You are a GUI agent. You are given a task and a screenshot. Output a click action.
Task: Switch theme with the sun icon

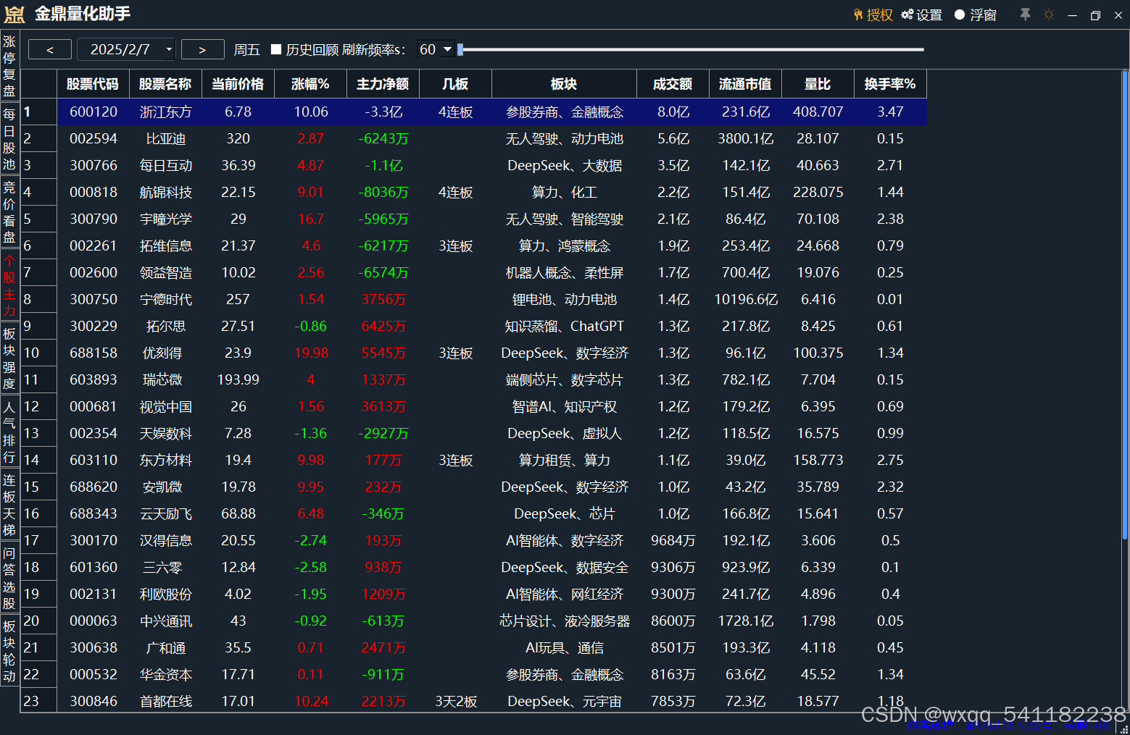pyautogui.click(x=1048, y=14)
